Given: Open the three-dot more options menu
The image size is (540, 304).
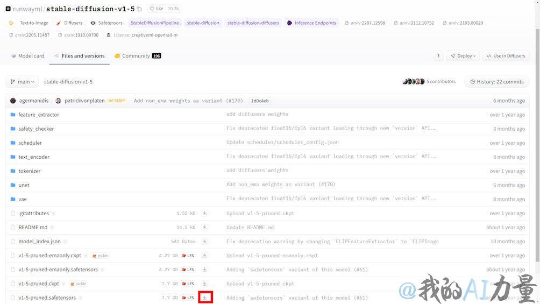Looking at the screenshot, I should click(438, 56).
